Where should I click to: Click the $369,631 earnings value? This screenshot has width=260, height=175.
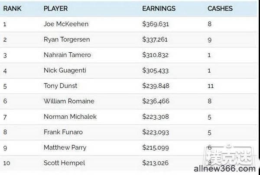click(x=156, y=24)
